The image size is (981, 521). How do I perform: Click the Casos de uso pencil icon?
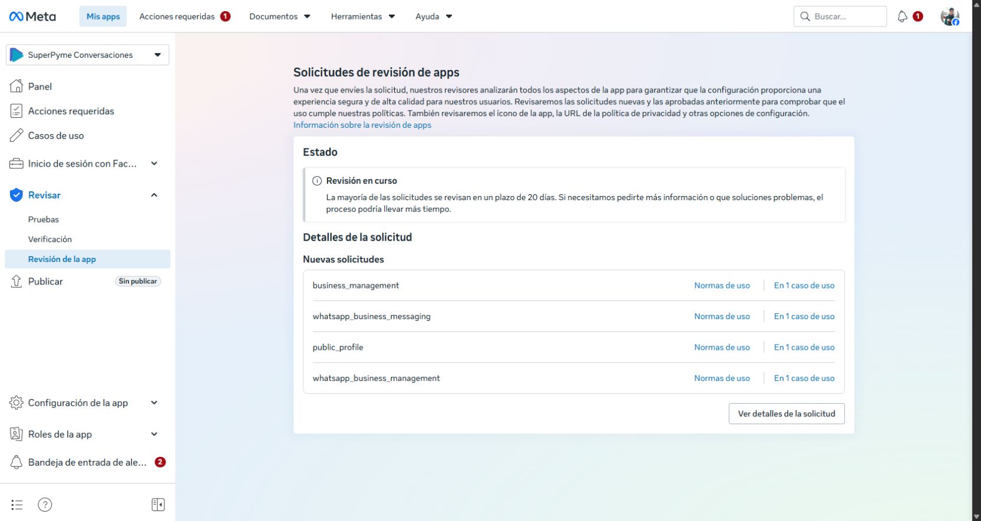[x=16, y=135]
